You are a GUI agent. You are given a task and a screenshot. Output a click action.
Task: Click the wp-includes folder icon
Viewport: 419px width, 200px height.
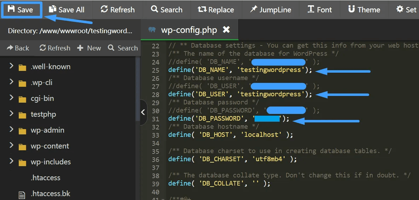click(22, 163)
